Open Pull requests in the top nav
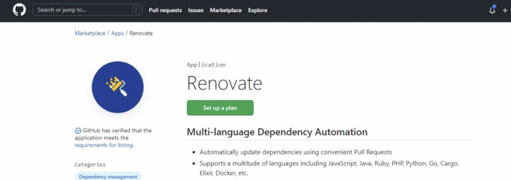 (x=165, y=10)
